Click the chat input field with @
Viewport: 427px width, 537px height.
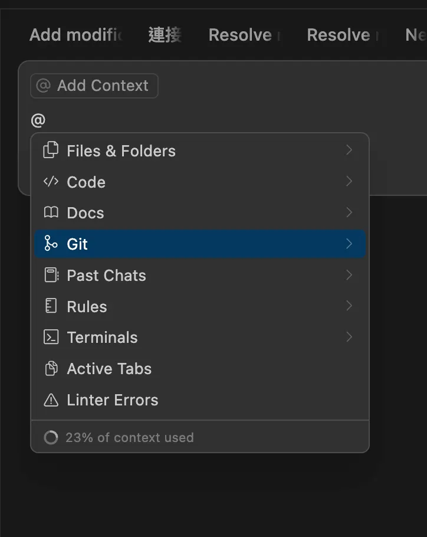pyautogui.click(x=177, y=120)
